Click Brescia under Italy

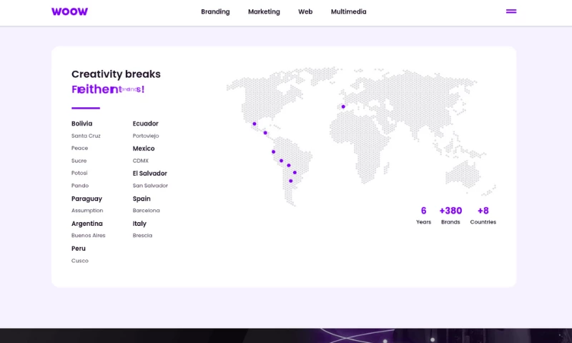click(x=142, y=235)
